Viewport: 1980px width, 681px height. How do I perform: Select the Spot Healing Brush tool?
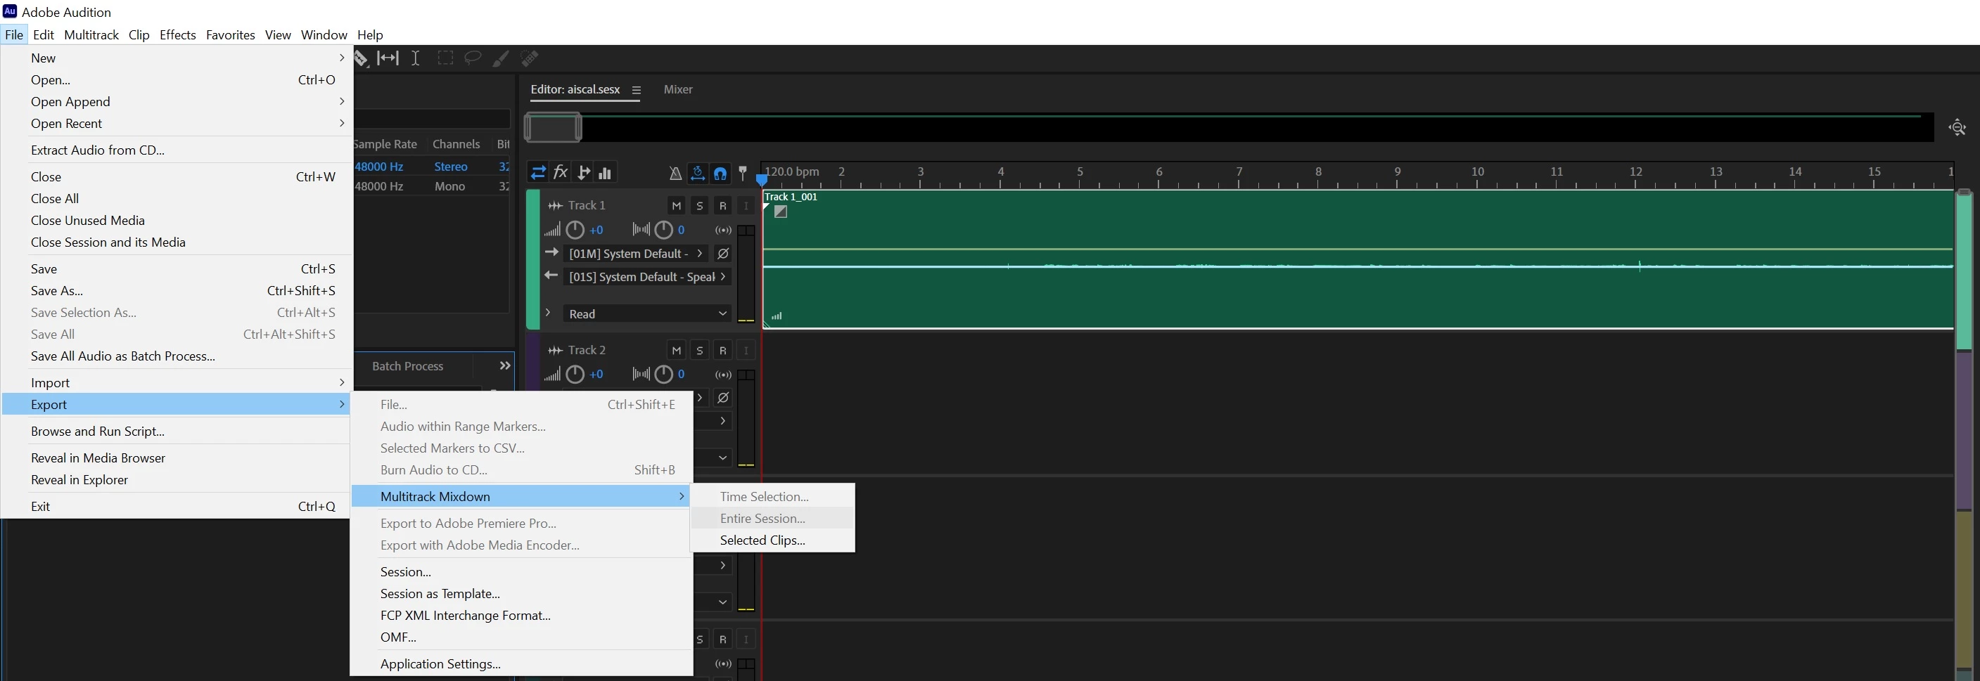[530, 58]
